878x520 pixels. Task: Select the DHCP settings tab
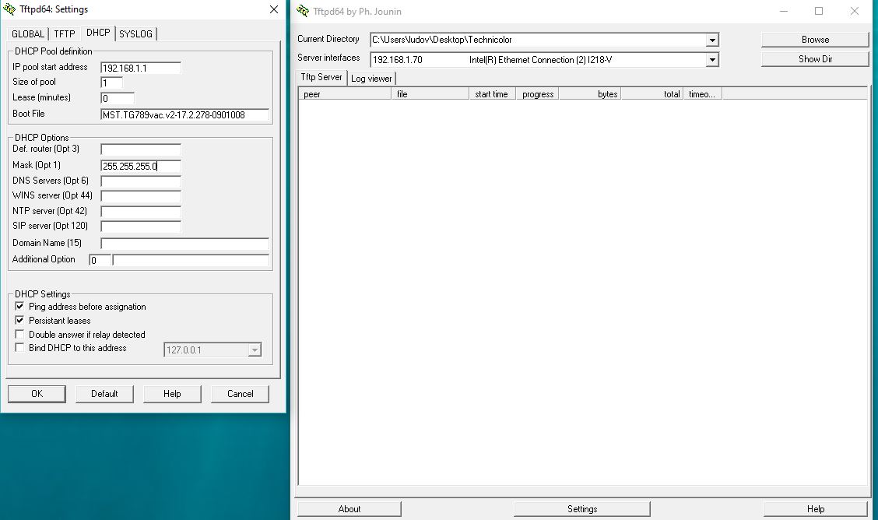tap(98, 33)
